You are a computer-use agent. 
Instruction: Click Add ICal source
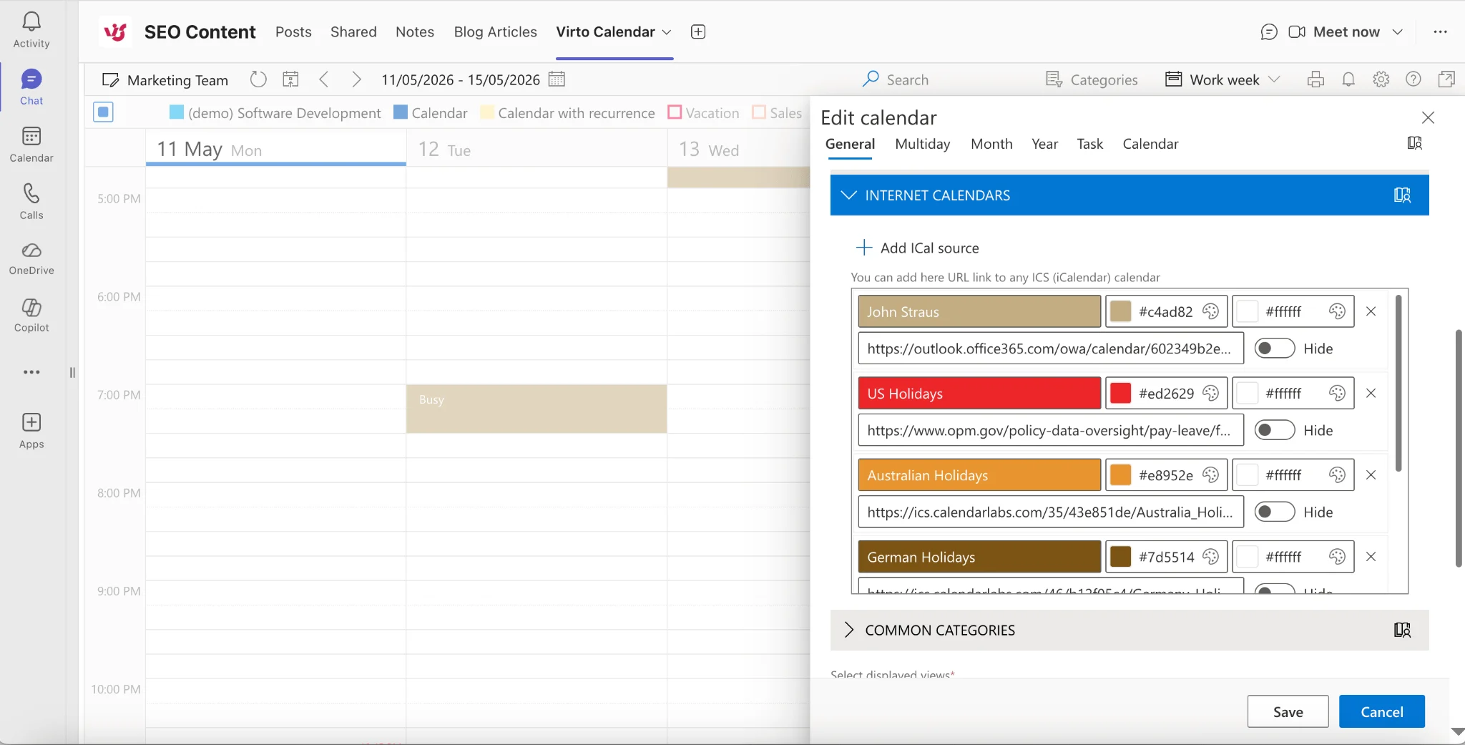pos(918,248)
